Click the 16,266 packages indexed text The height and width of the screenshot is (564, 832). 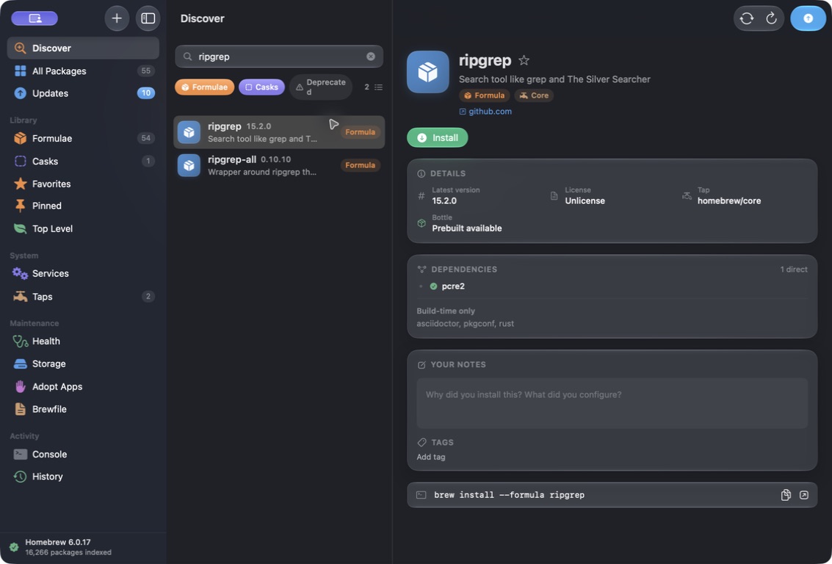68,552
